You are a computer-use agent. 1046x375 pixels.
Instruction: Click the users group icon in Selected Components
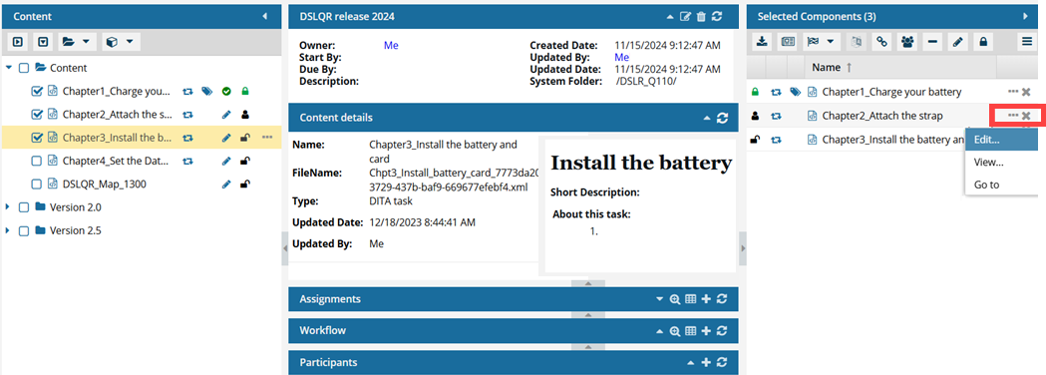coord(907,41)
